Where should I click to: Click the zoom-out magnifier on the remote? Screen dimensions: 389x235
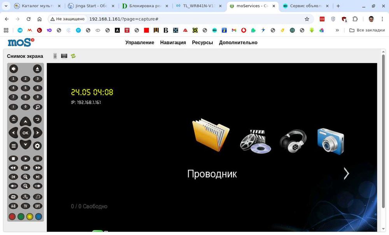(x=25, y=186)
